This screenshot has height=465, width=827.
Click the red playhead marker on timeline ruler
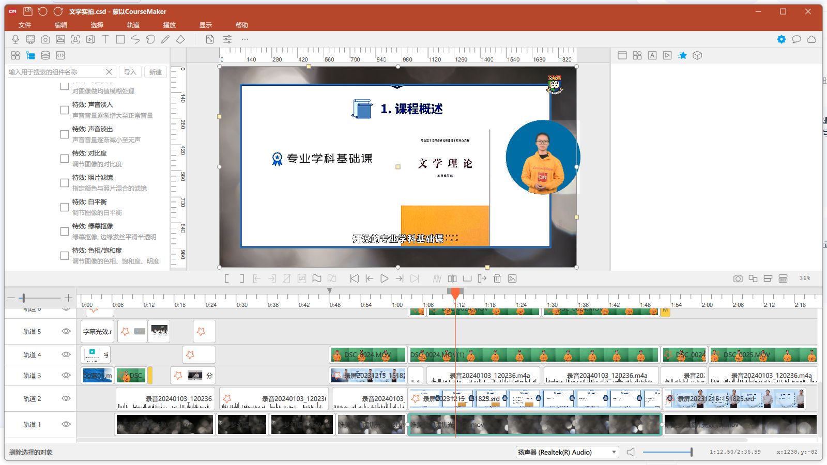[455, 293]
